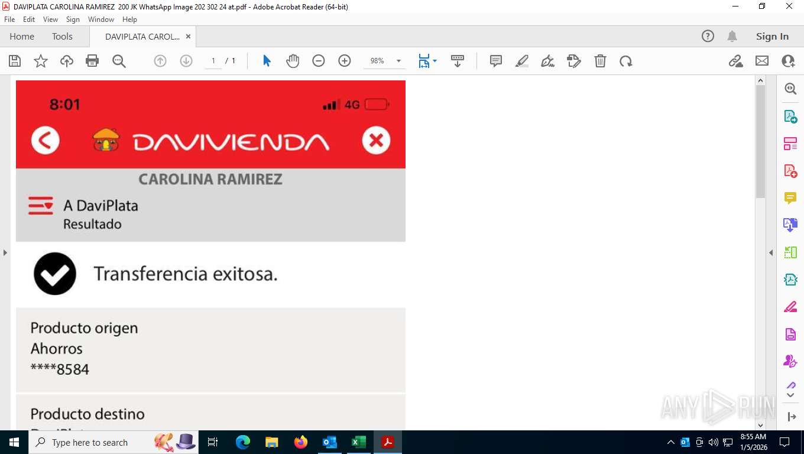Show more sidebar tools with down chevron

coord(790,394)
